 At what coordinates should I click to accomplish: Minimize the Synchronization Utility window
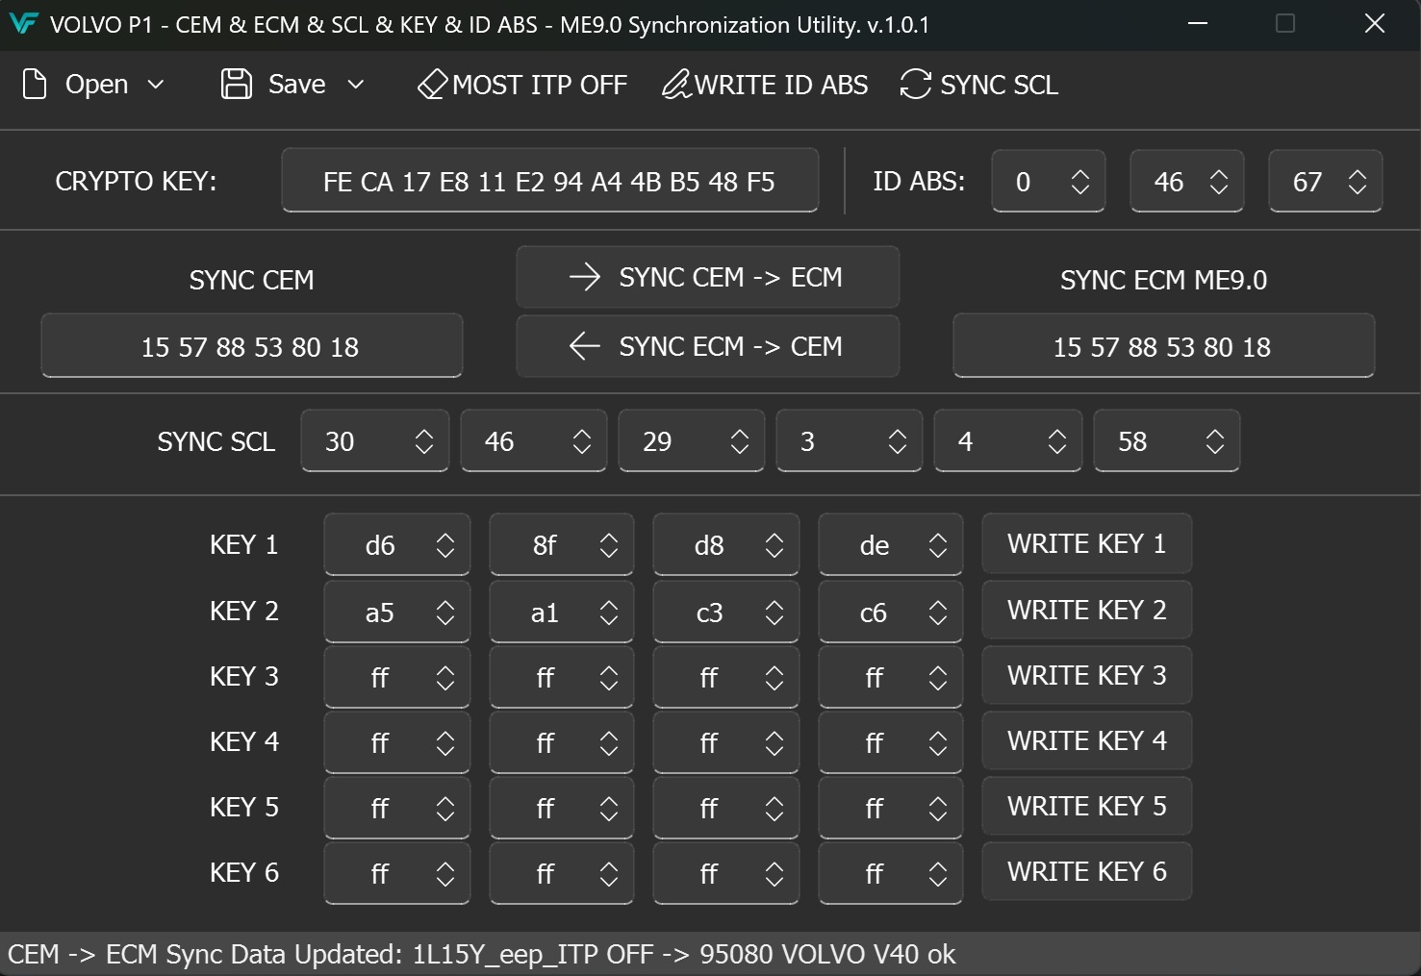pos(1198,24)
